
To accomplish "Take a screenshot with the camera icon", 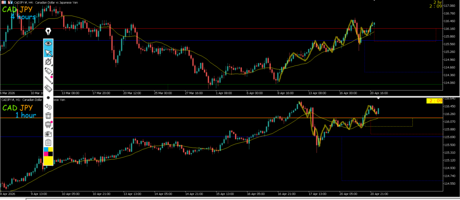I will point(49,133).
